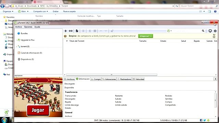Click the Twitter icon in status bar

click(x=205, y=120)
